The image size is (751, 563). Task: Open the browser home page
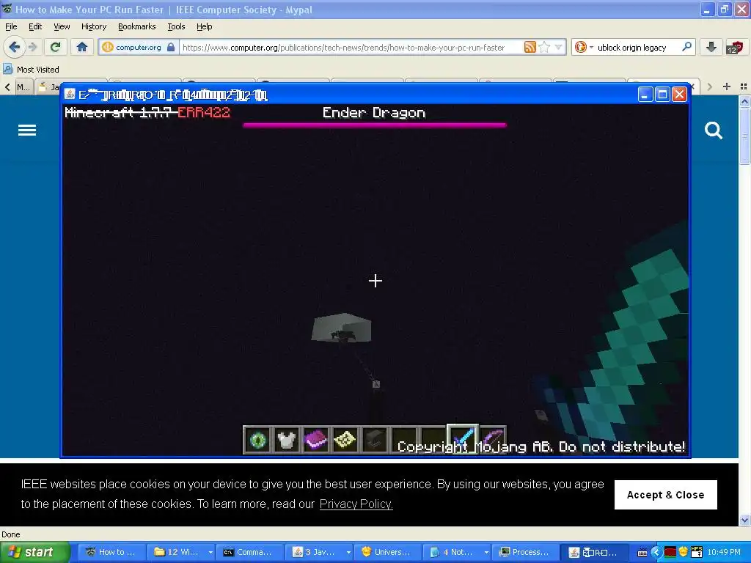tap(82, 47)
